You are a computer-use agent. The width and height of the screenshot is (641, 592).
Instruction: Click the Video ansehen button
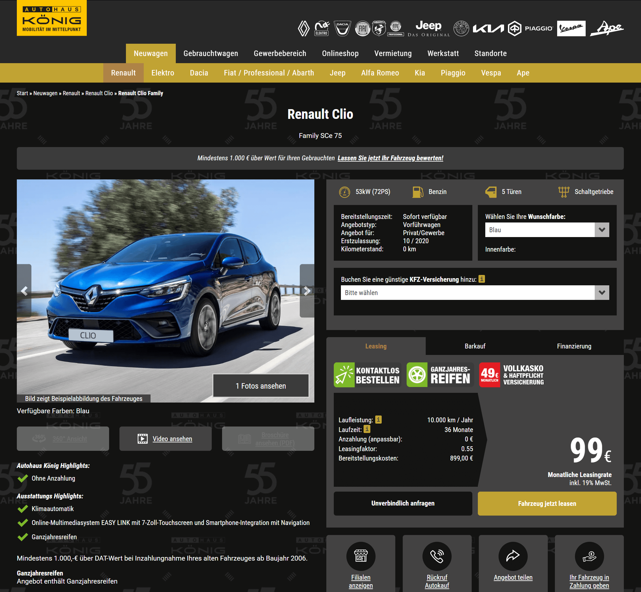tap(165, 438)
